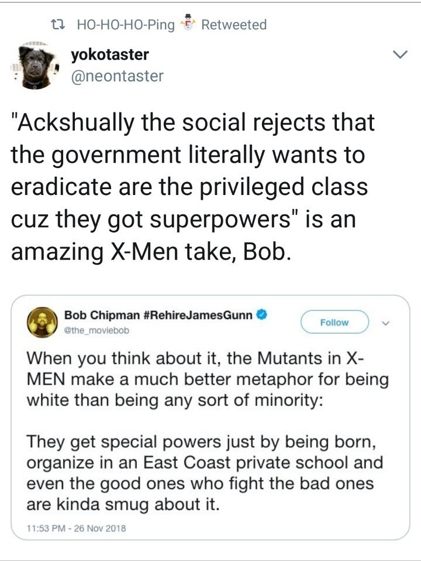Click the yokotaster display name
This screenshot has height=561, width=421.
(109, 55)
